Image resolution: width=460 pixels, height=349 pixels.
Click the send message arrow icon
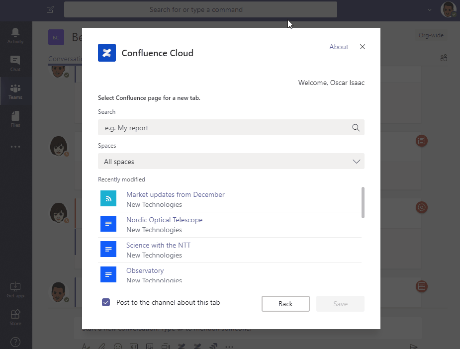pyautogui.click(x=413, y=347)
